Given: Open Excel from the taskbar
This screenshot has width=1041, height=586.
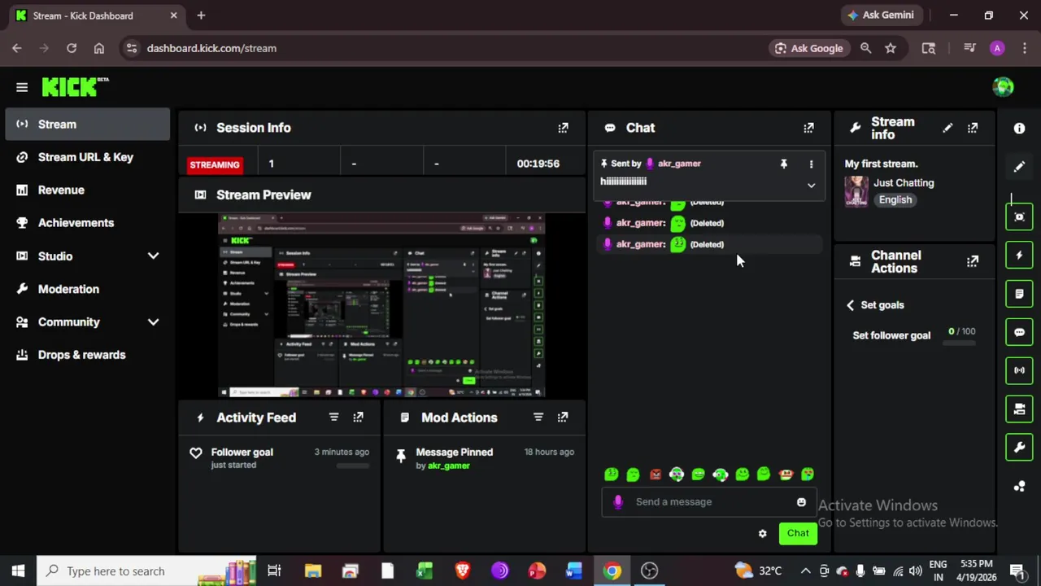Looking at the screenshot, I should pyautogui.click(x=425, y=571).
